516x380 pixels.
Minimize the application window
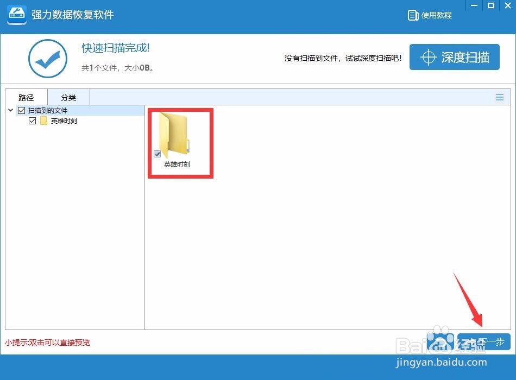tap(474, 6)
